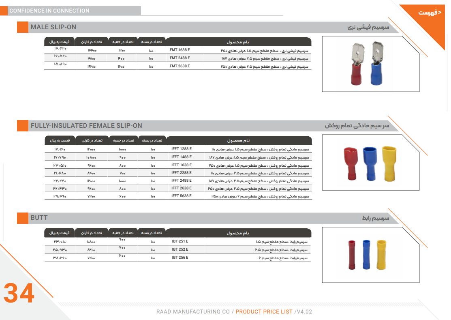Select the PRODUCT PRICE LIST footer text
The width and height of the screenshot is (451, 320).
(x=264, y=312)
